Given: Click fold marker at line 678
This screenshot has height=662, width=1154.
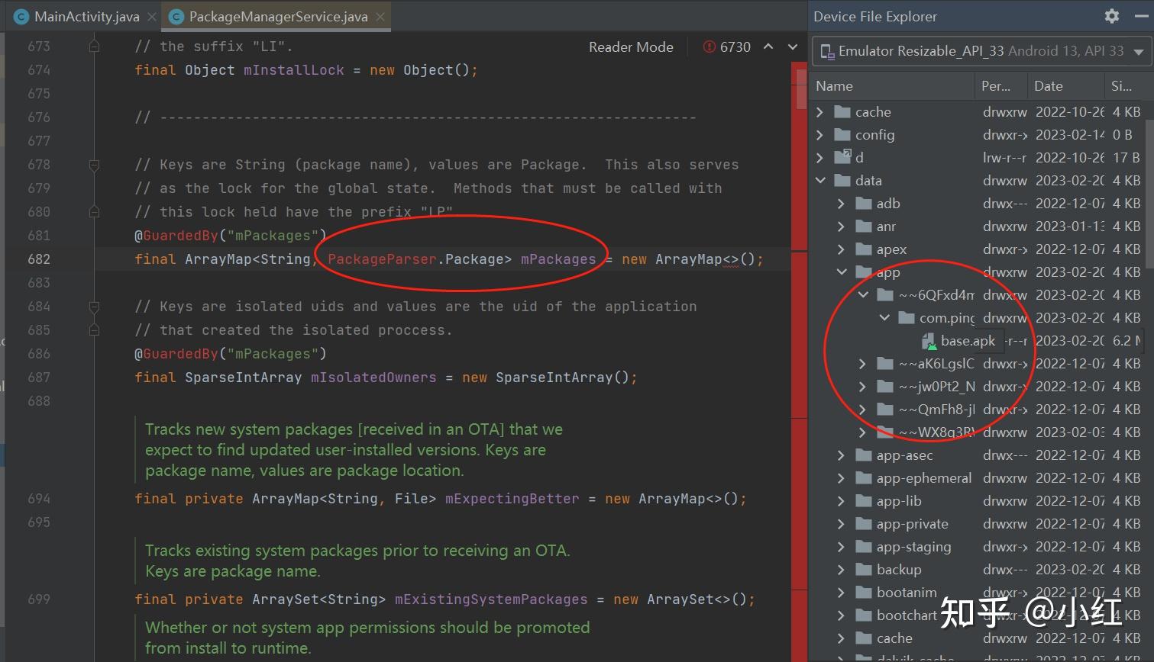Looking at the screenshot, I should pyautogui.click(x=94, y=165).
